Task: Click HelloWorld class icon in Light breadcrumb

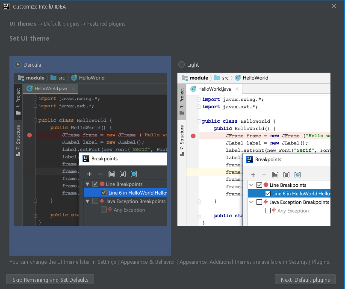Action: [238, 78]
